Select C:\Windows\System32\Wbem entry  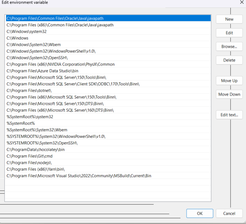[x=108, y=45]
